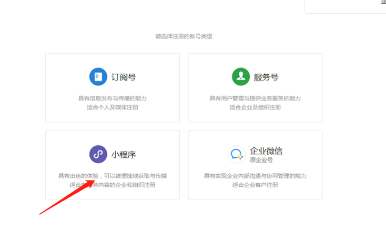Select the 服务号 account type title
Image resolution: width=386 pixels, height=250 pixels.
[x=266, y=77]
